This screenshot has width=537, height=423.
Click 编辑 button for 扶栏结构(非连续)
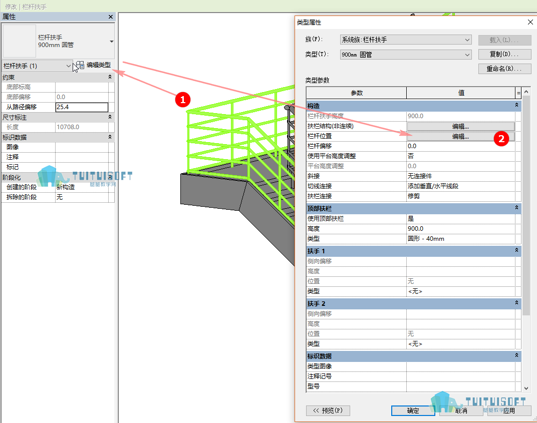461,126
